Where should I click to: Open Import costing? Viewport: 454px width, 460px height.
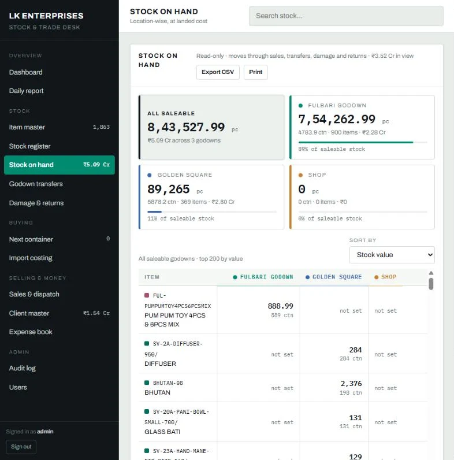pyautogui.click(x=59, y=258)
